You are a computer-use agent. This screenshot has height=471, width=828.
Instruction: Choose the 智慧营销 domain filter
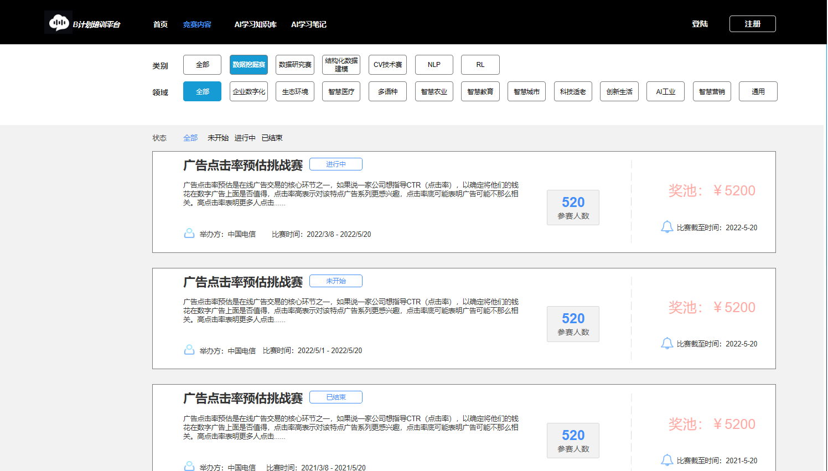[712, 91]
